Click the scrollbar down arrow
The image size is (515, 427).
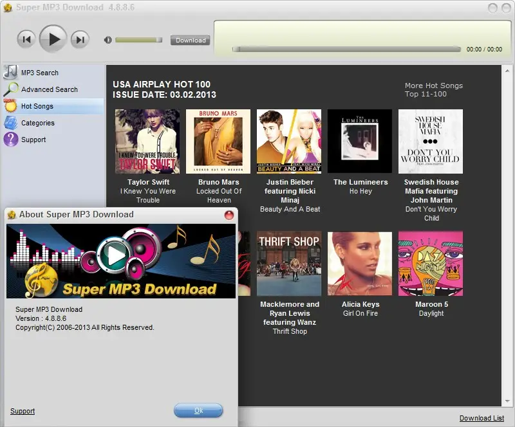[507, 401]
